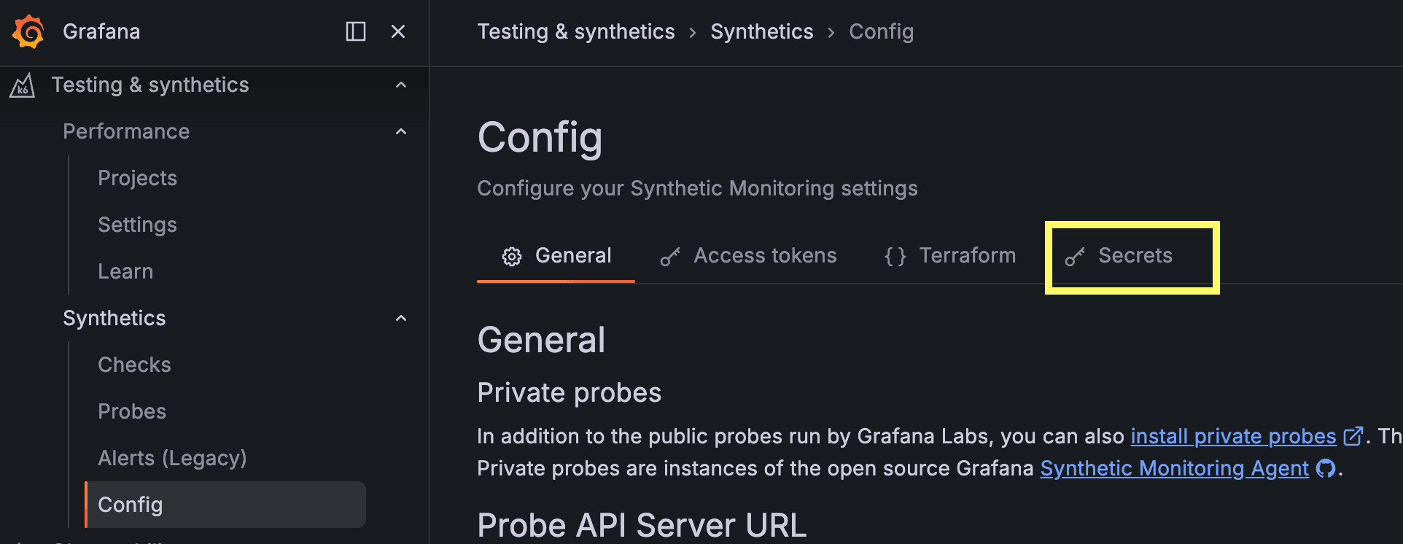The image size is (1403, 544).
Task: Switch to the Terraform tab
Action: [949, 256]
